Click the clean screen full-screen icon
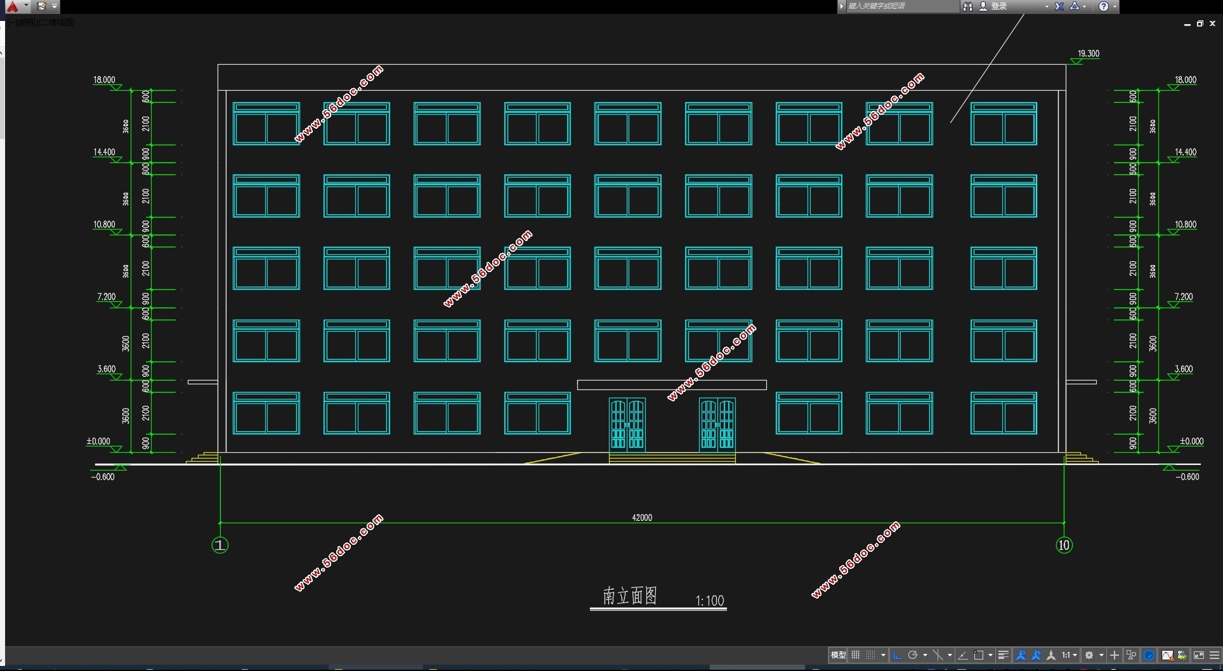 (x=1199, y=655)
